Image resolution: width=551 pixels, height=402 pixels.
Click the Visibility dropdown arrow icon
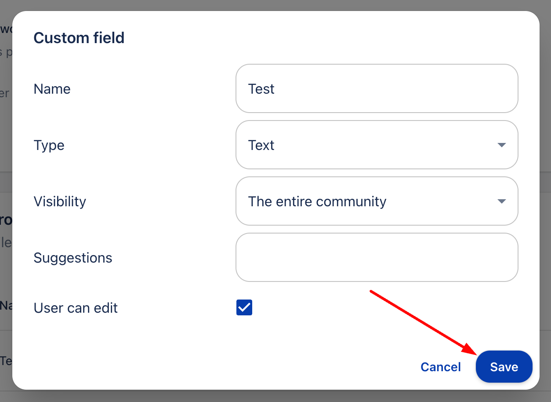coord(502,201)
